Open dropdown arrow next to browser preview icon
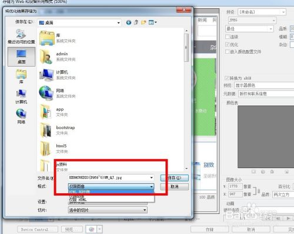 [x=99, y=229]
